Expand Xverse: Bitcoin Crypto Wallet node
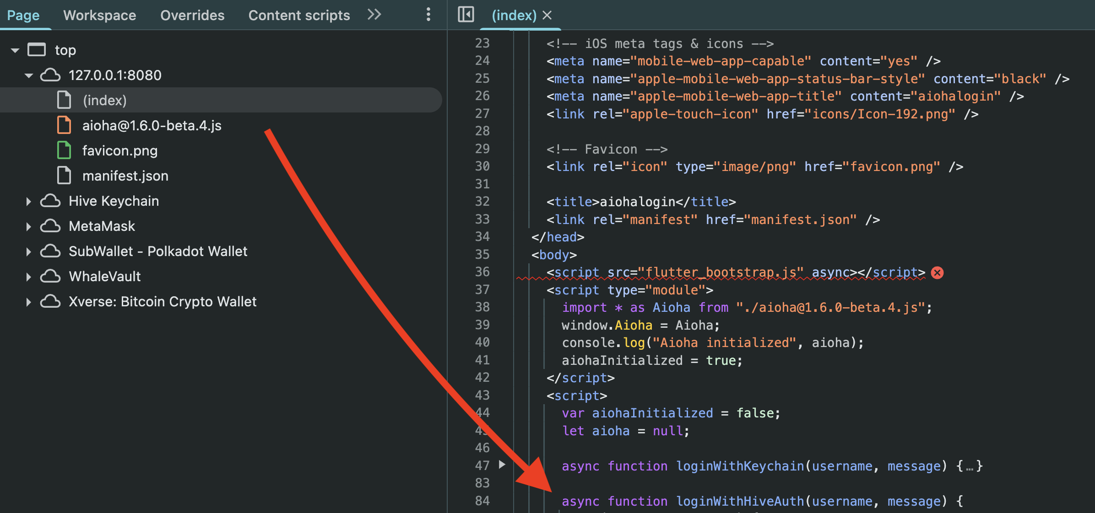This screenshot has width=1095, height=513. (x=28, y=302)
